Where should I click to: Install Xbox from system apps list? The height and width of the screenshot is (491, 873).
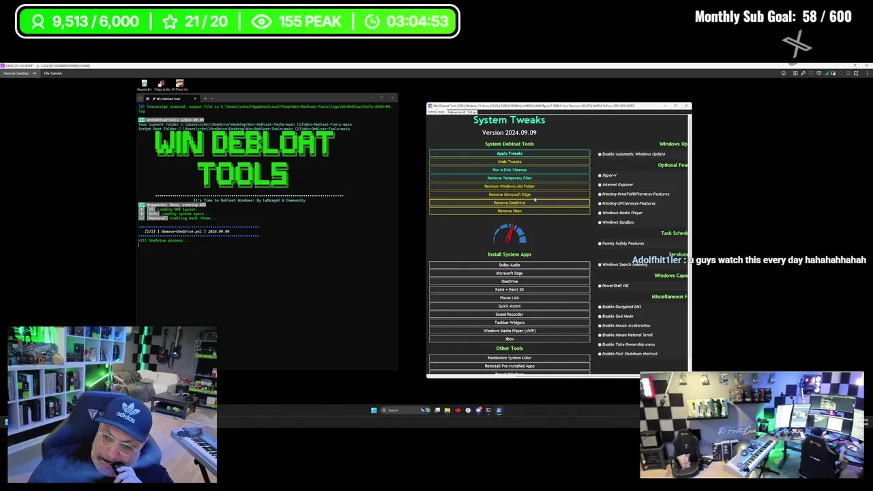pos(509,338)
